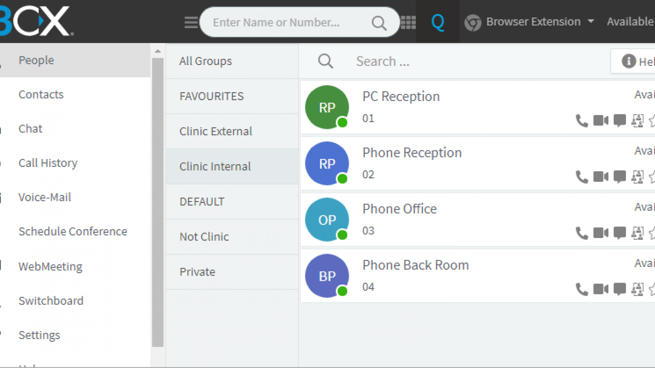
Task: Click the Phone Office avatar
Action: [327, 220]
